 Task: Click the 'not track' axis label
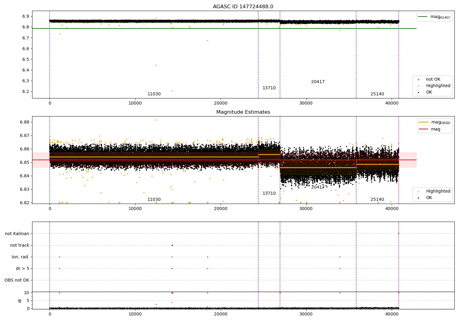20,245
